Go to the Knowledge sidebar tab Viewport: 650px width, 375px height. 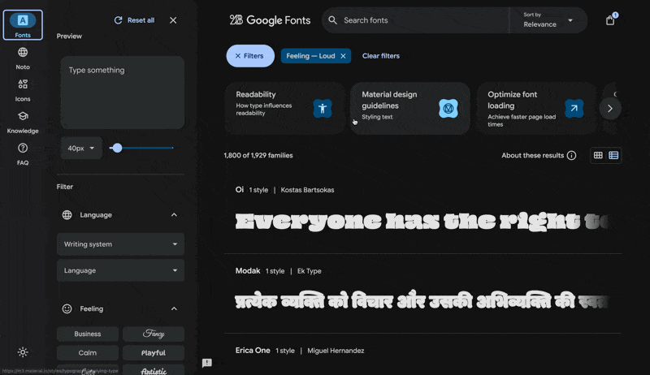coord(23,123)
